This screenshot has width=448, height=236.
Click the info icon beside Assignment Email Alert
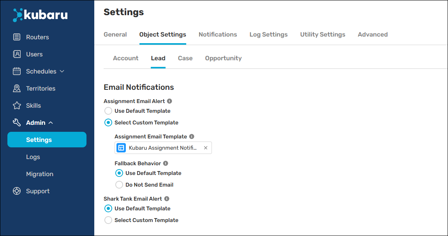(169, 101)
